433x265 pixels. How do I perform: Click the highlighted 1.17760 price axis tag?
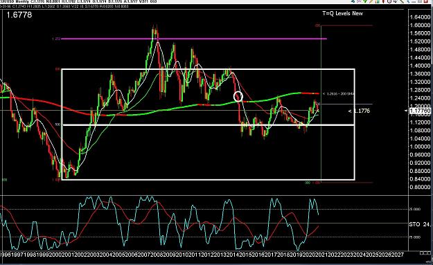(420, 111)
